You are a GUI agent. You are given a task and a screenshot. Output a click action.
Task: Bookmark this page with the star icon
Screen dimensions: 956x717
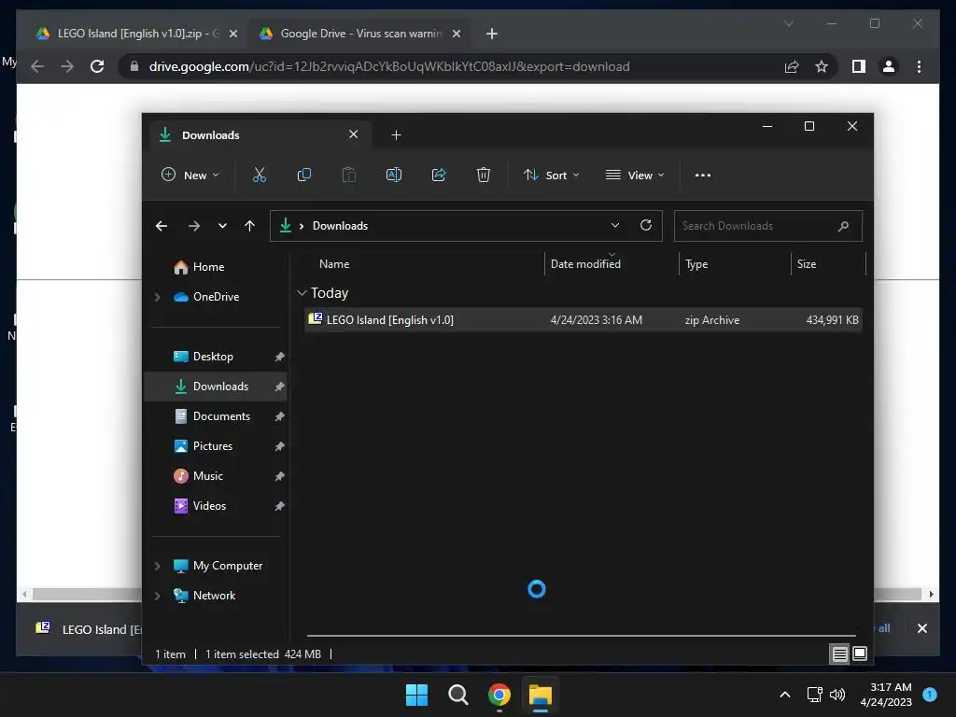(x=822, y=66)
